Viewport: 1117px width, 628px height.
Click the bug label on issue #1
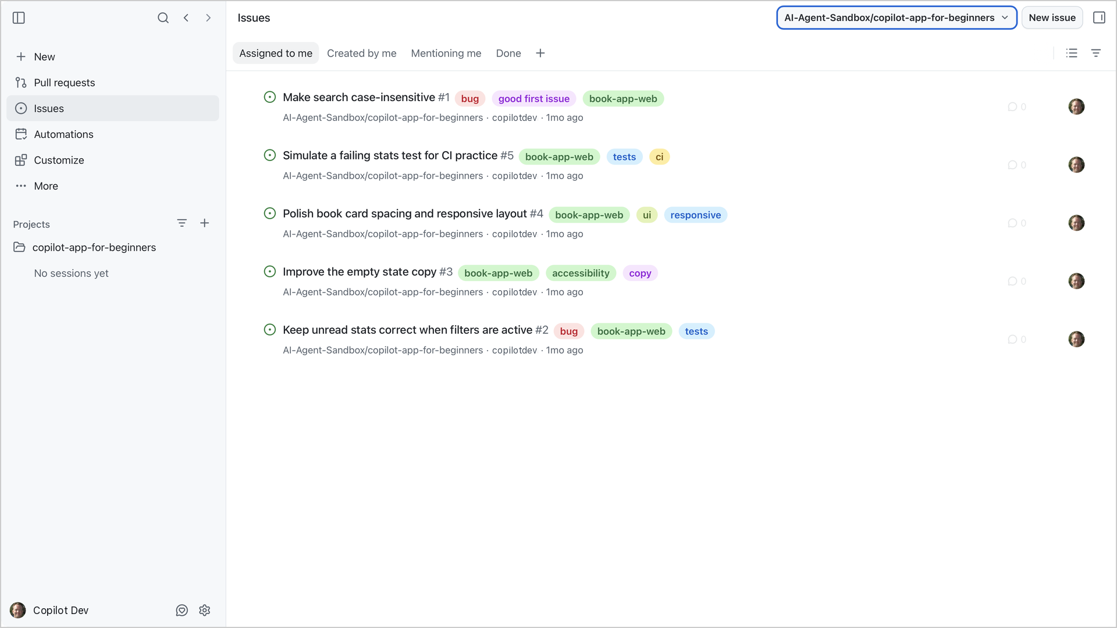coord(469,99)
